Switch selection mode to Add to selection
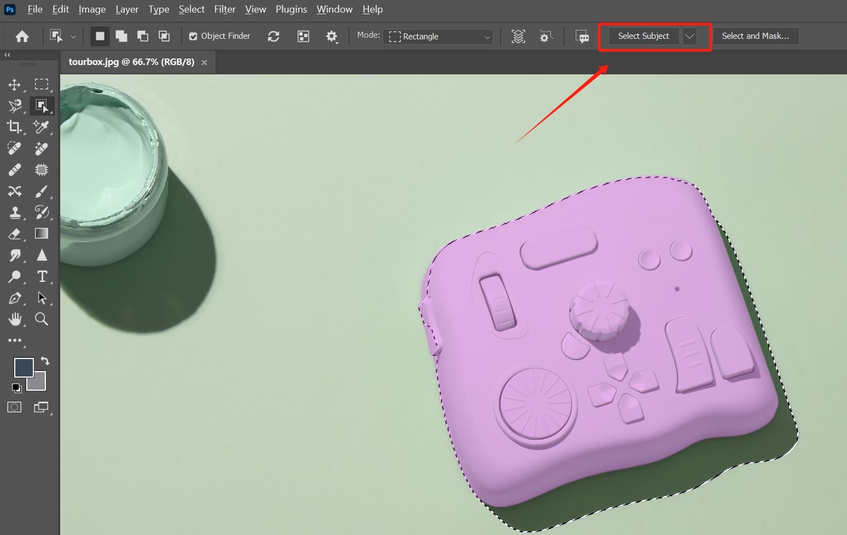This screenshot has width=847, height=535. (121, 36)
